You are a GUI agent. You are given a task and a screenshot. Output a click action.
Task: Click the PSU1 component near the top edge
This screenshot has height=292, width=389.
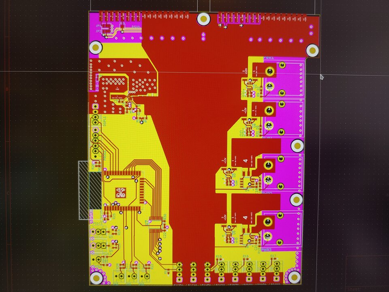(x=135, y=27)
